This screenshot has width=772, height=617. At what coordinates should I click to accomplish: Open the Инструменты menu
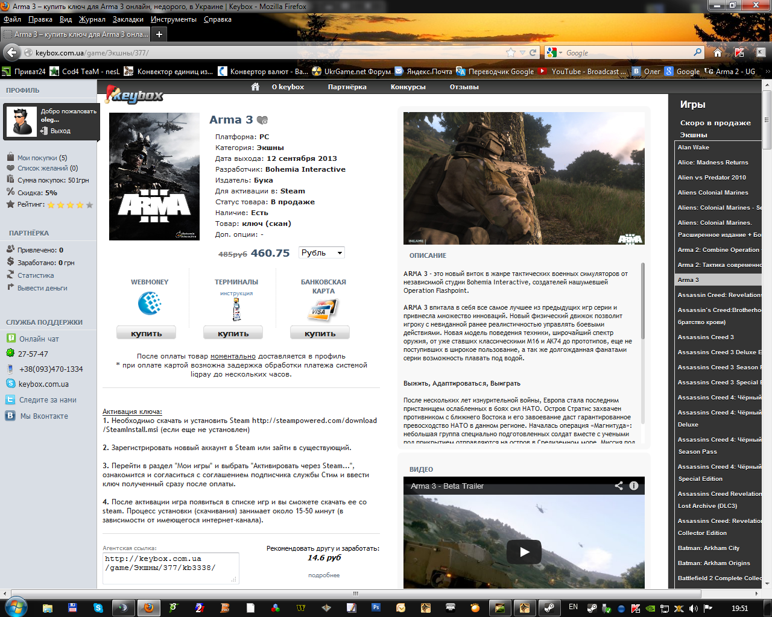(x=174, y=19)
